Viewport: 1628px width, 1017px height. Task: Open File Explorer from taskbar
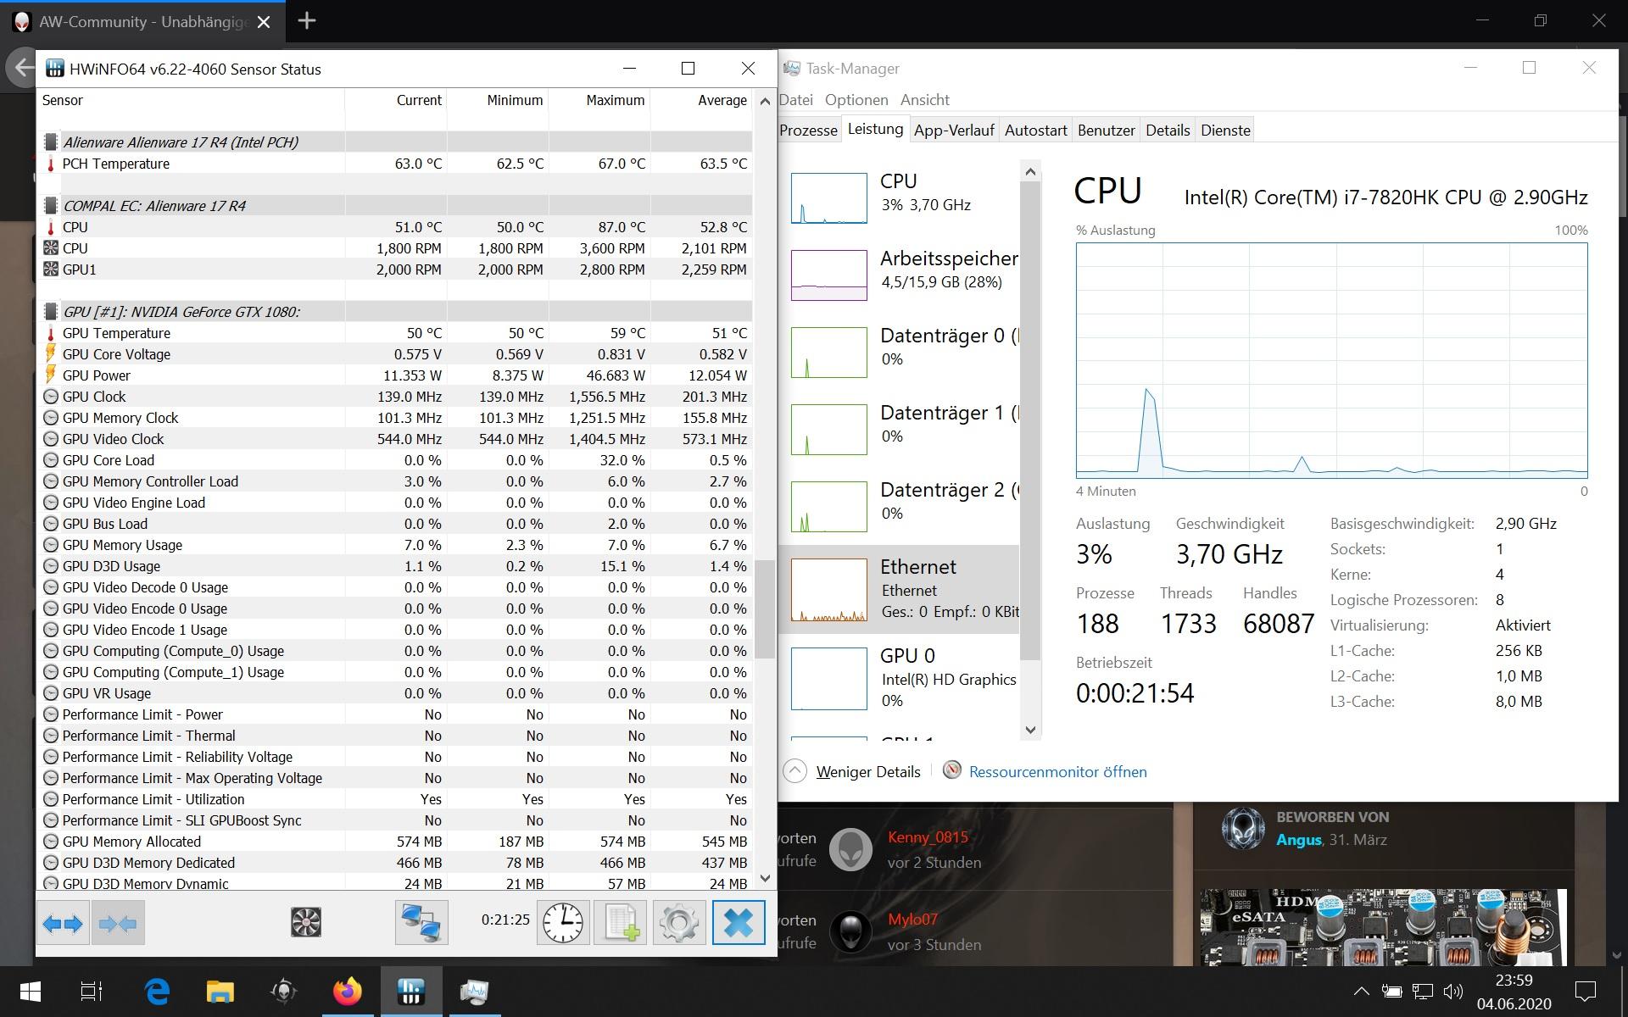220,992
